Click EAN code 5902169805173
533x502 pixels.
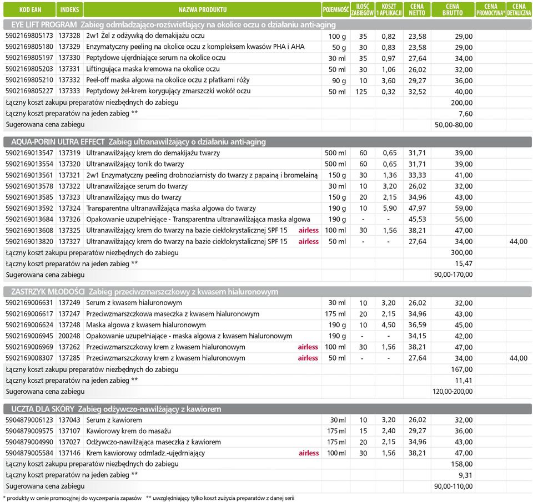(29, 36)
